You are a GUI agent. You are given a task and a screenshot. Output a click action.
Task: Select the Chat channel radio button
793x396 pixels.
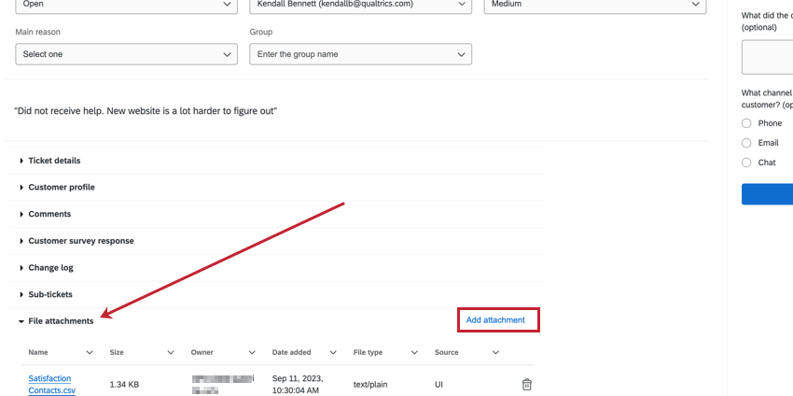[x=746, y=163]
